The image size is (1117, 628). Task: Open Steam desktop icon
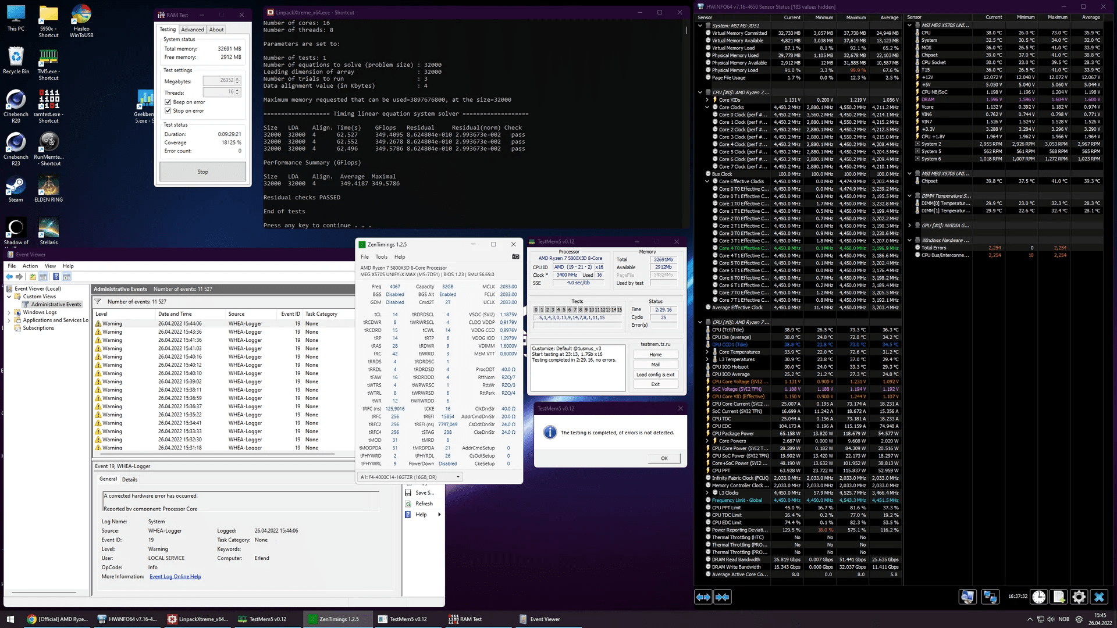click(x=16, y=189)
